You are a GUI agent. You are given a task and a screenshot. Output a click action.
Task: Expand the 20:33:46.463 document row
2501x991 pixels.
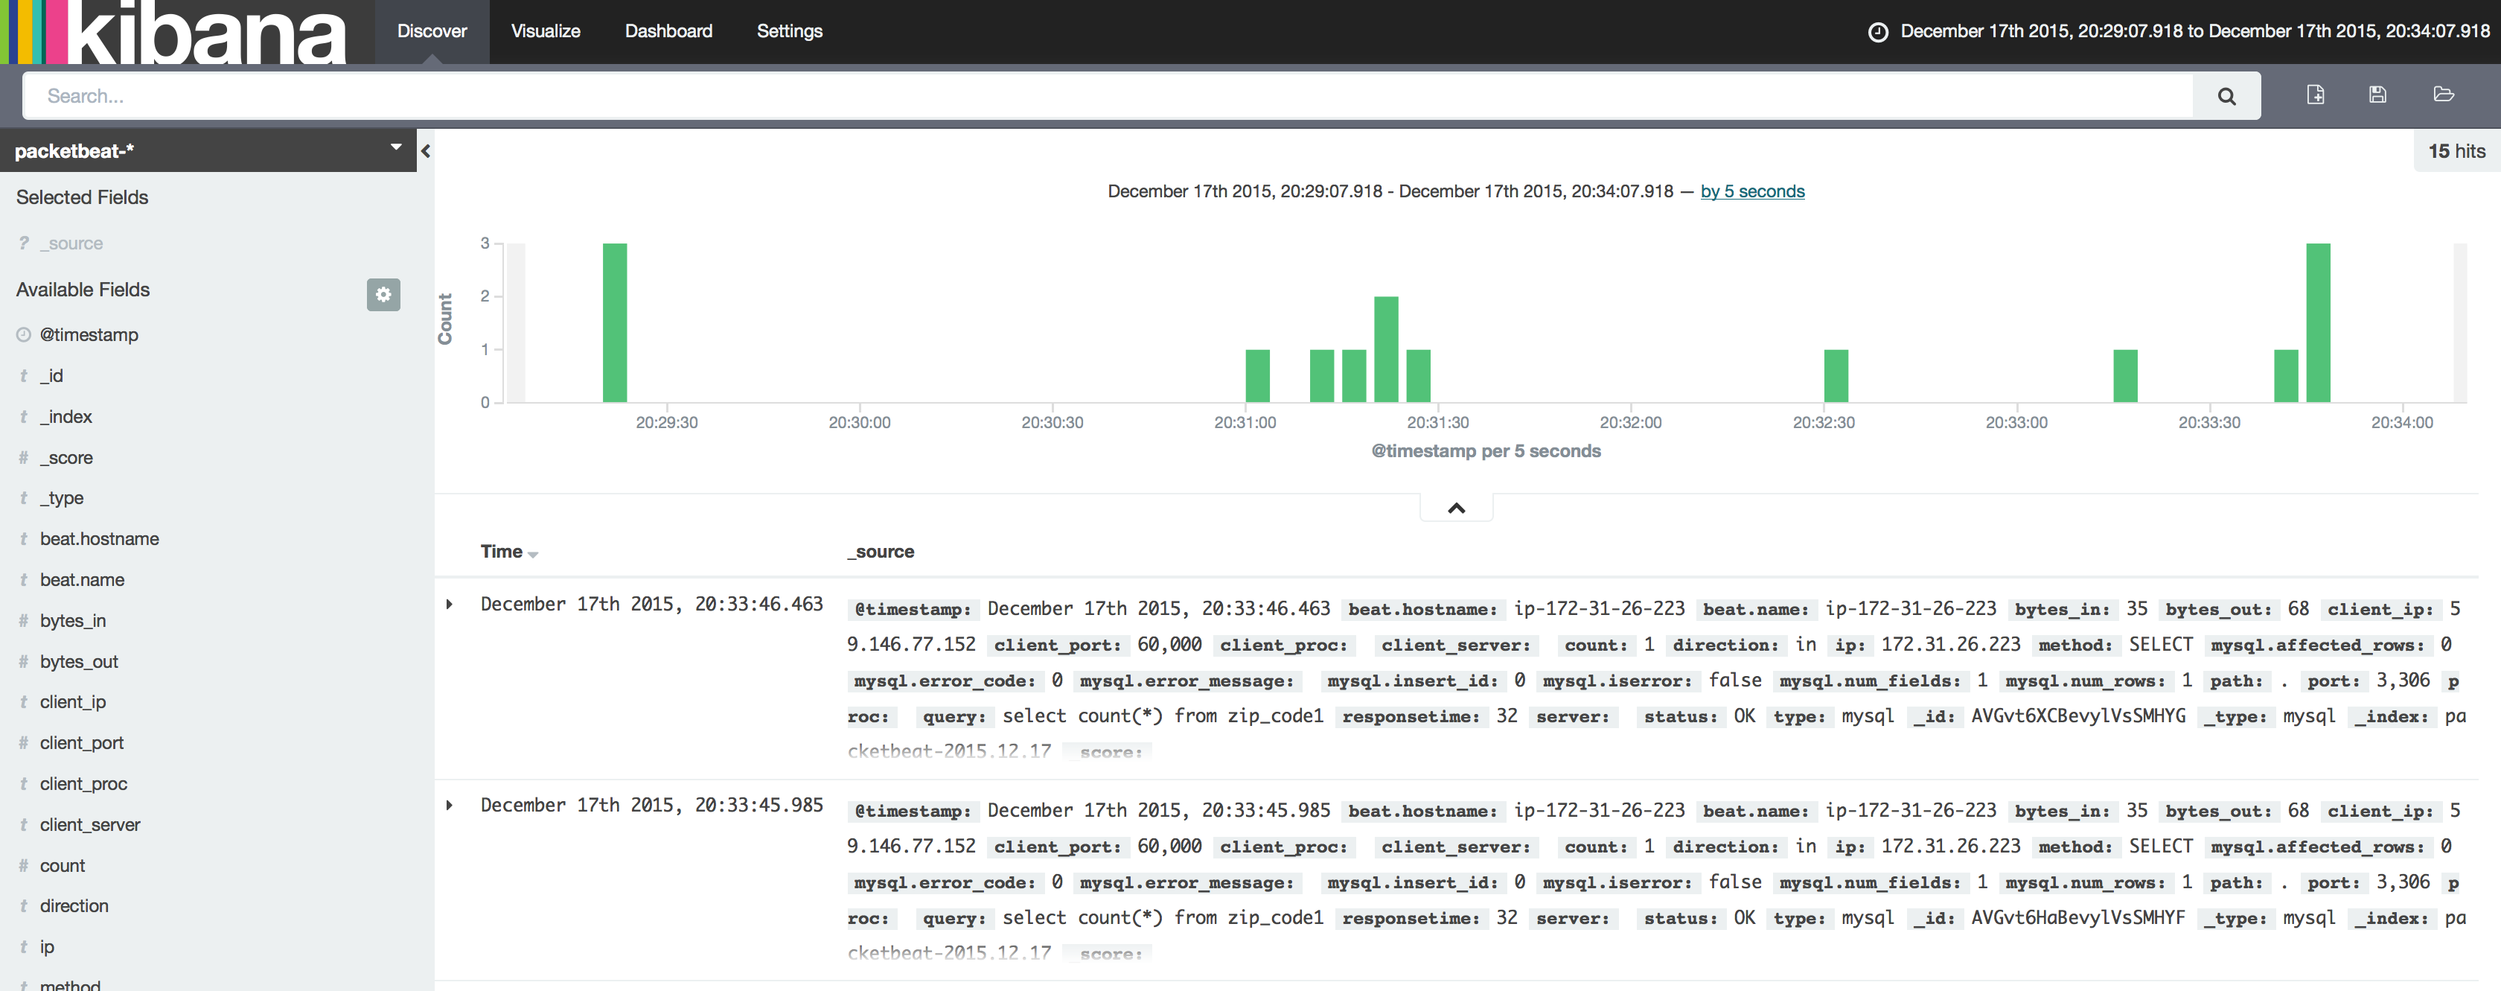pyautogui.click(x=450, y=605)
